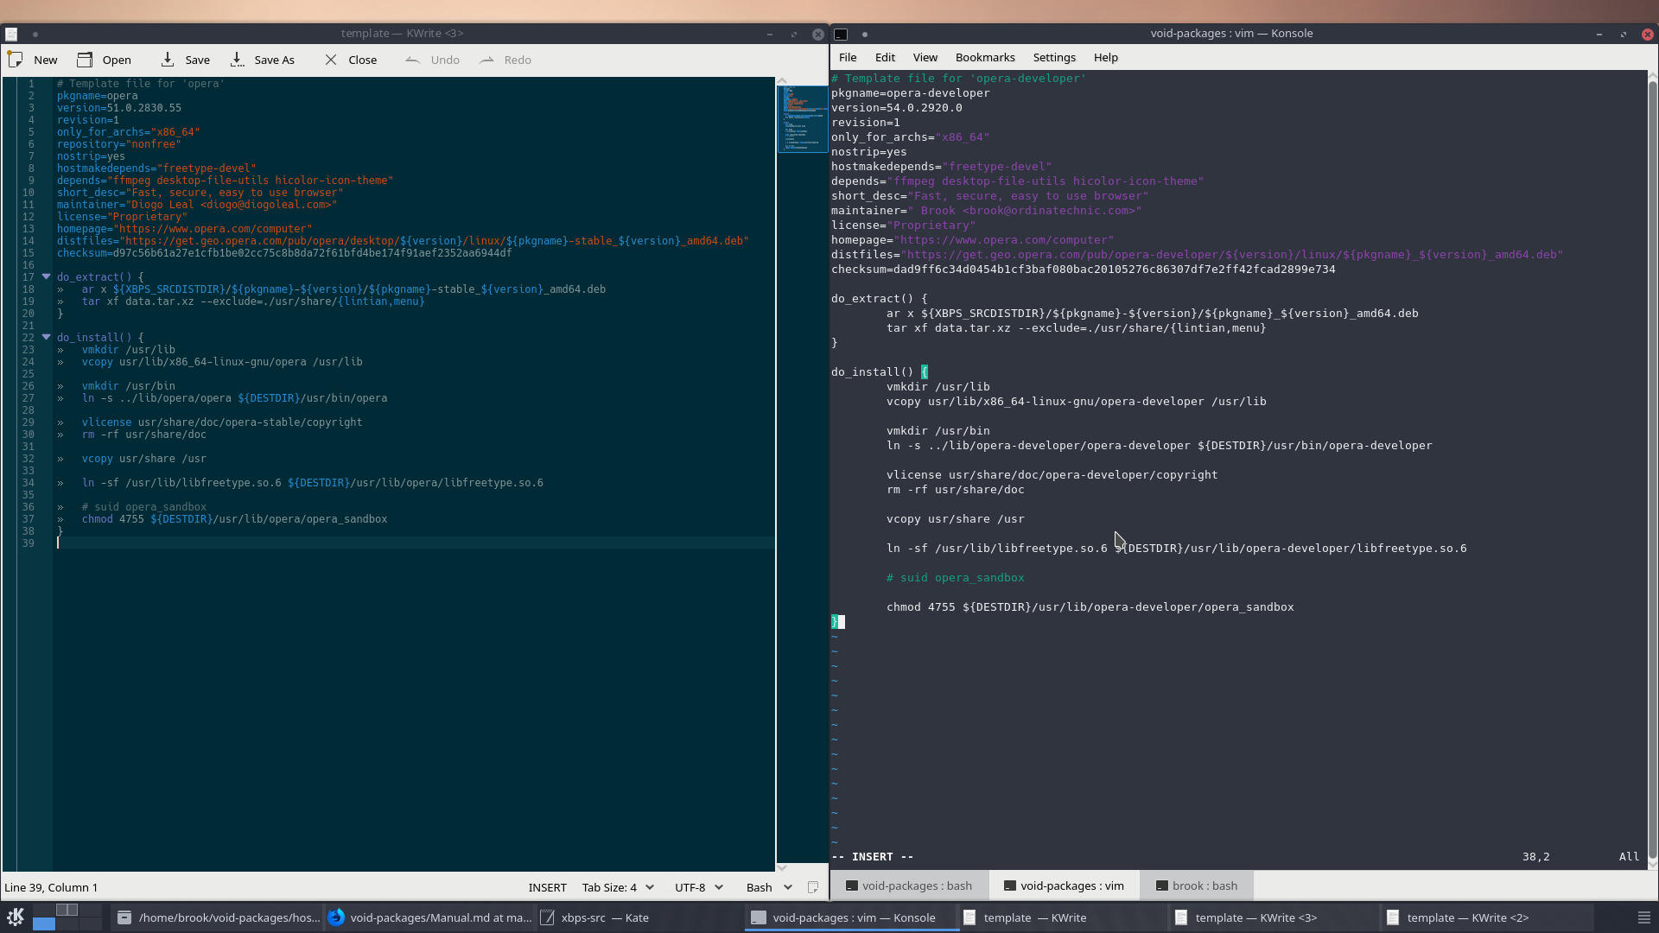Switch to template — KWrite taskbar entry
1659x933 pixels.
1064,917
